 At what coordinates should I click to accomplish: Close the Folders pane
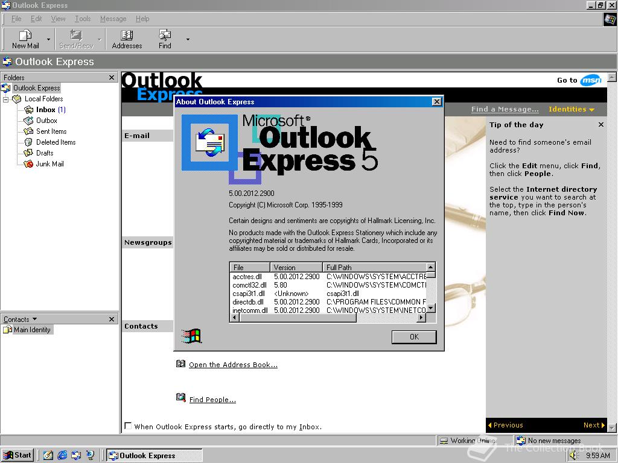pyautogui.click(x=112, y=78)
